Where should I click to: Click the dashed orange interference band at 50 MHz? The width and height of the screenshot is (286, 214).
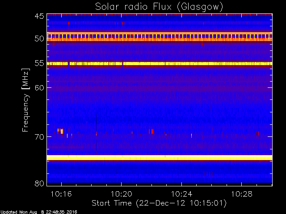[160, 36]
